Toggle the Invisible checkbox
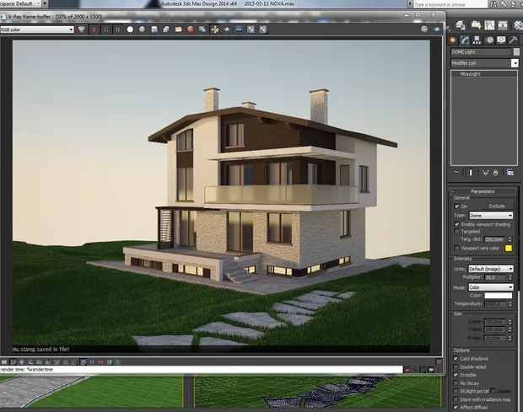 456,375
